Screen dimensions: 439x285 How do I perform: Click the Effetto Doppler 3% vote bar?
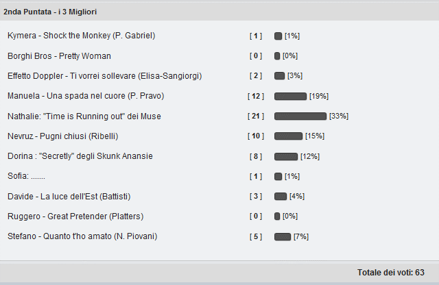[279, 76]
